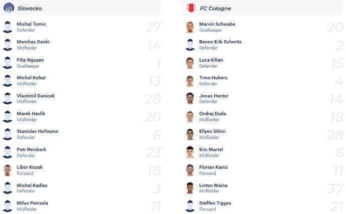Viewport: 346px width, 214px height.
Task: Click the Slovacko club crest icon
Action: [x=9, y=8]
